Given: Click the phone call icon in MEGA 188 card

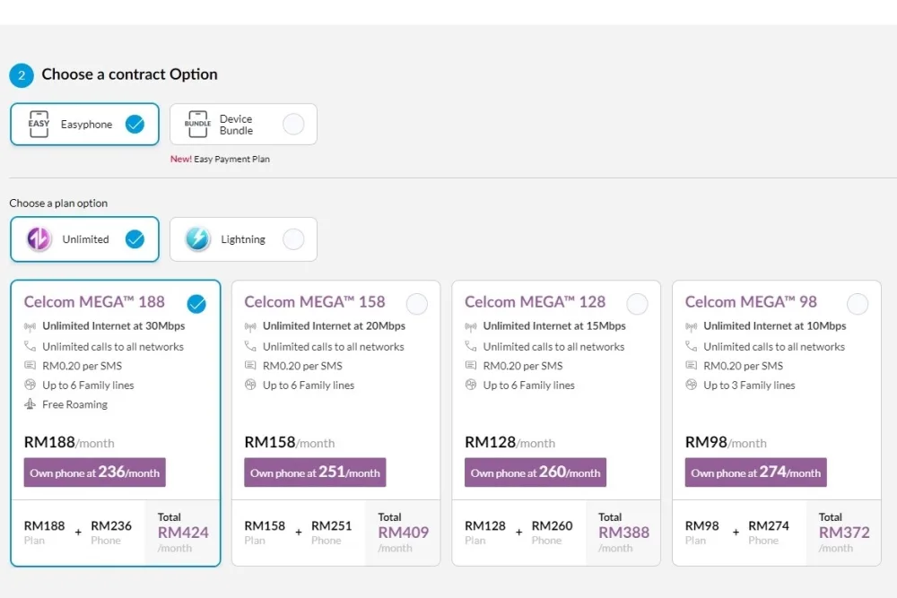Looking at the screenshot, I should tap(30, 346).
